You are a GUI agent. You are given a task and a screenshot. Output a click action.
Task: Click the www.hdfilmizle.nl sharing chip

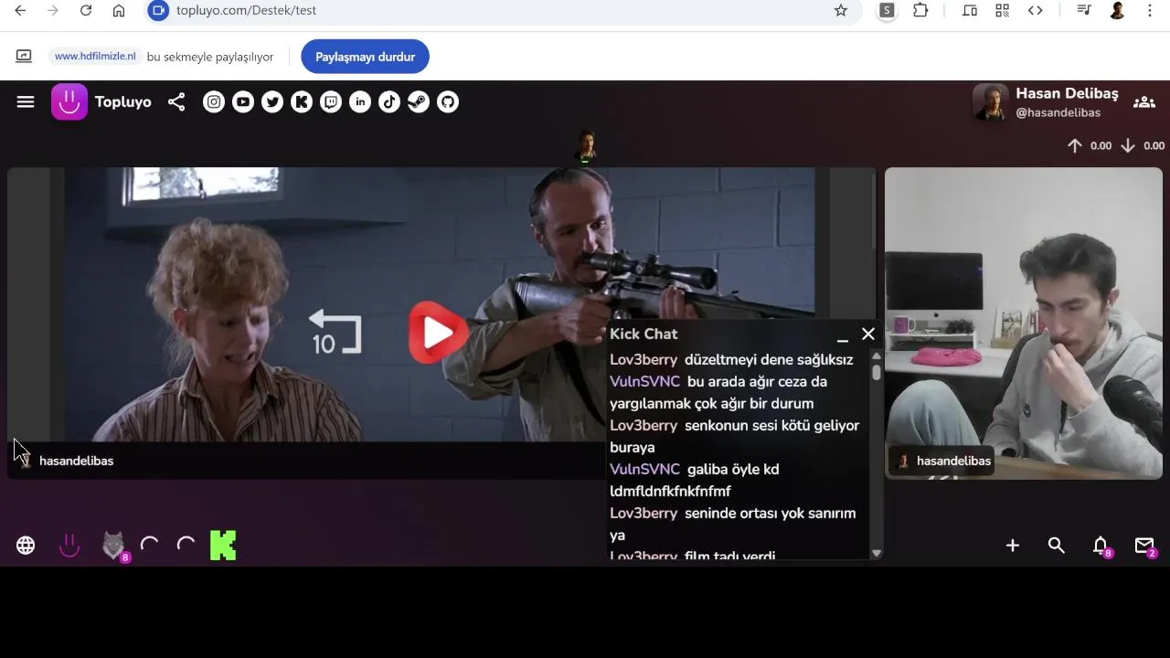[x=95, y=57]
